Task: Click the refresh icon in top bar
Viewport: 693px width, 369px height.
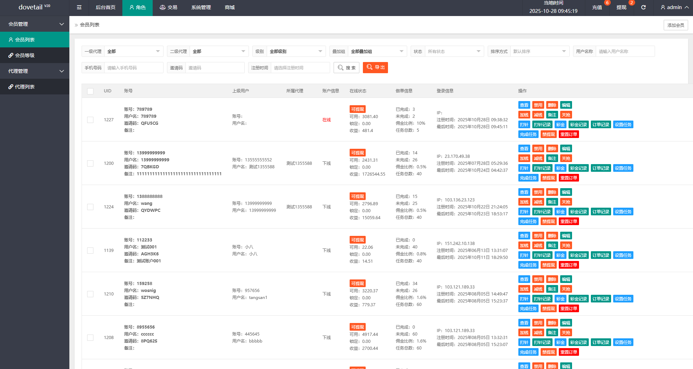Action: pyautogui.click(x=643, y=7)
